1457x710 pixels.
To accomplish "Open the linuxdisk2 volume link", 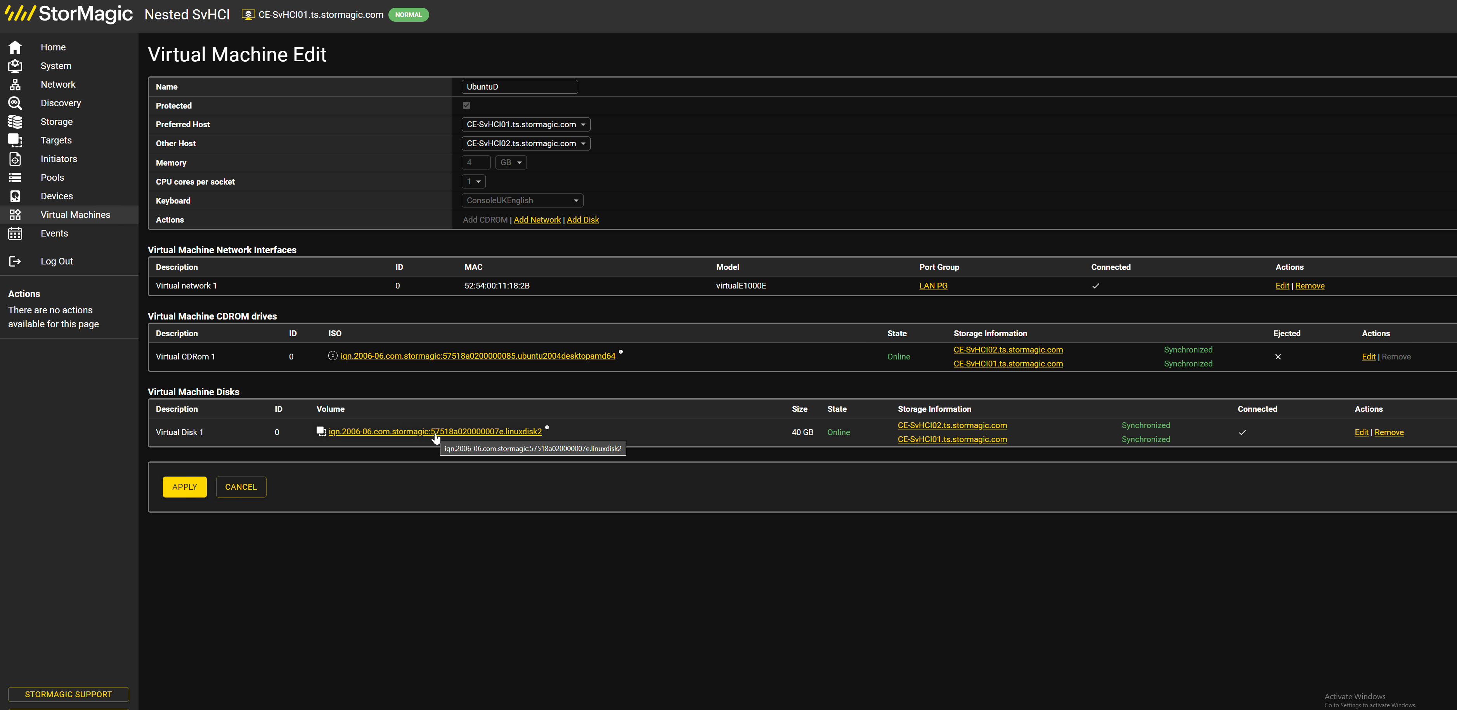I will click(435, 432).
